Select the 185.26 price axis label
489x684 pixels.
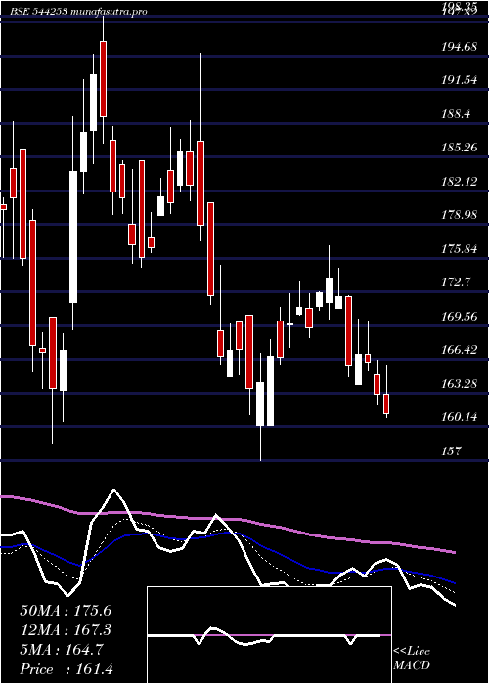tap(460, 148)
